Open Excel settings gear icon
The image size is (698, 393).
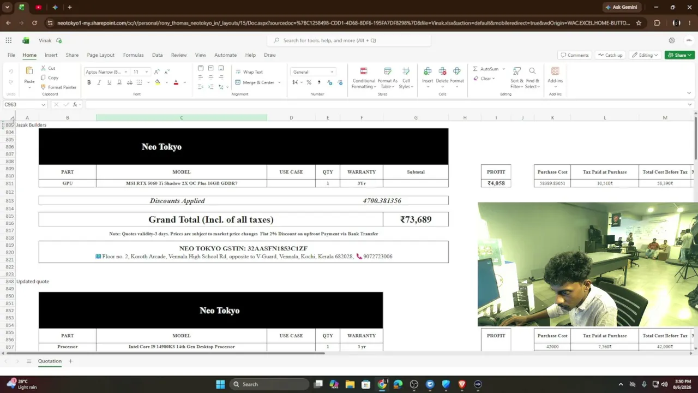pos(672,40)
